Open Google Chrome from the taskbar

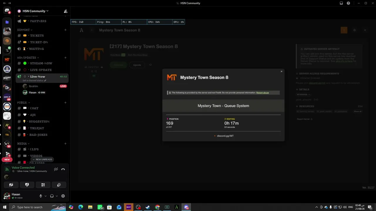click(x=157, y=207)
